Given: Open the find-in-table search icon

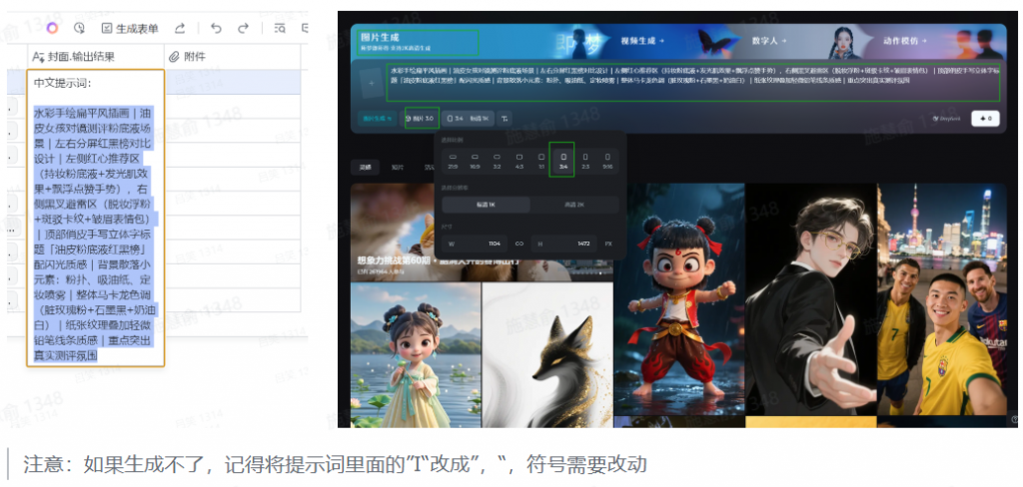Looking at the screenshot, I should 280,28.
